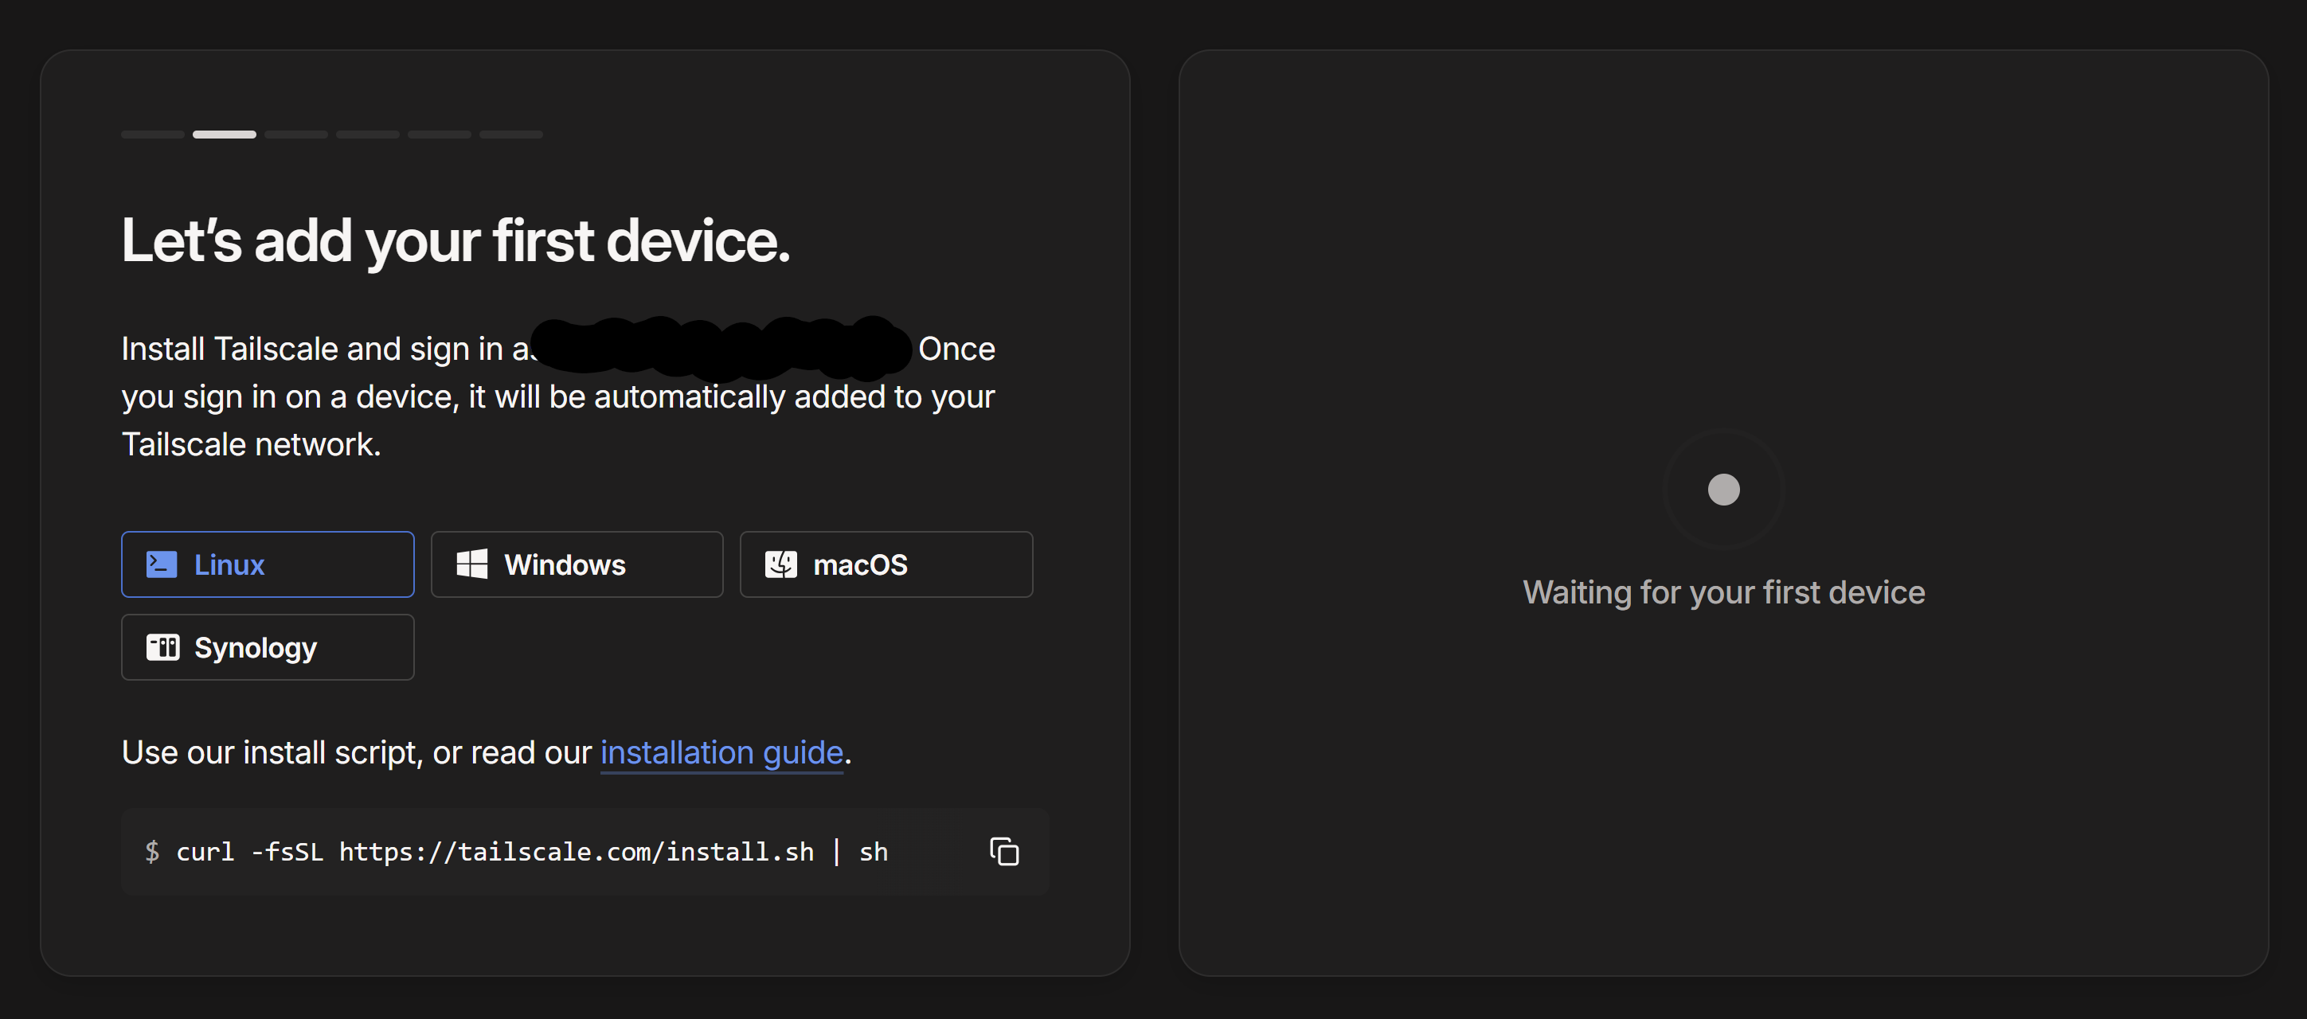Go to first onboarding progress step
Viewport: 2307px width, 1019px height.
coord(152,135)
